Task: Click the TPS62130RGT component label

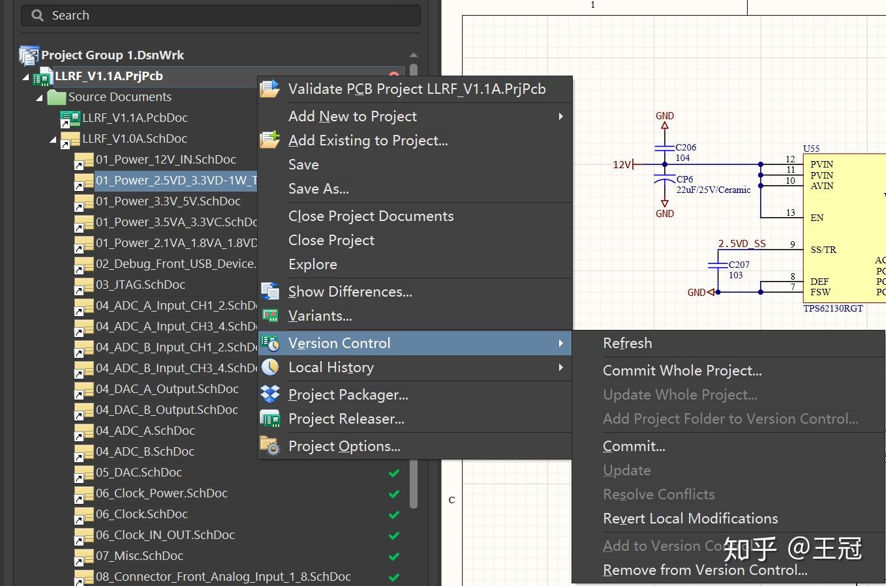Action: 833,308
